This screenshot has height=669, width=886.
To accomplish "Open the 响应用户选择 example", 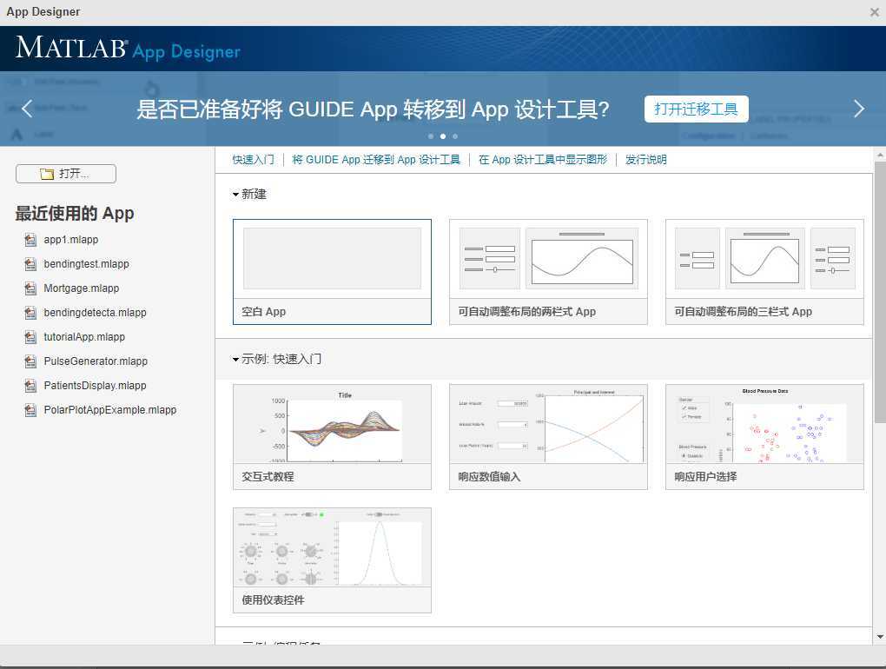I will 764,437.
